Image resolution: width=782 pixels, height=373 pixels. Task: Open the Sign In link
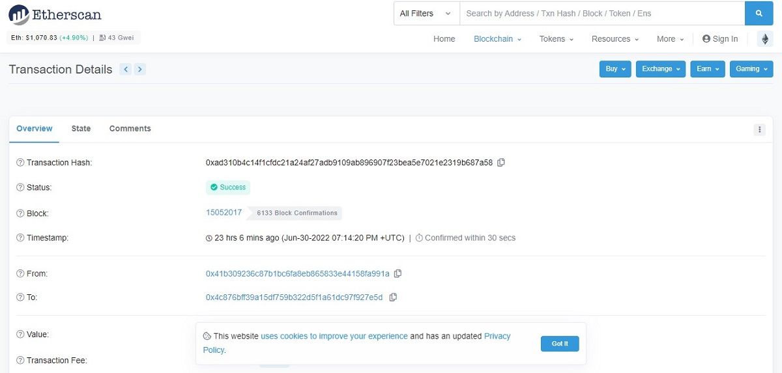coord(720,39)
